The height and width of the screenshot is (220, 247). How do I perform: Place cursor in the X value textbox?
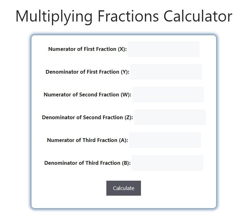click(x=163, y=49)
